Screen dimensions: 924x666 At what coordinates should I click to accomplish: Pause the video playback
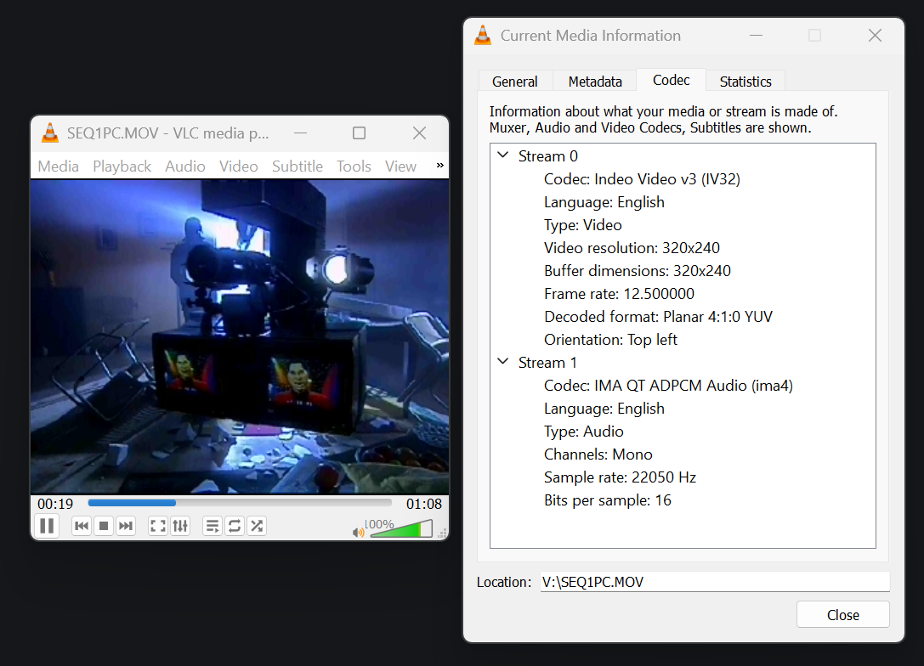click(47, 526)
